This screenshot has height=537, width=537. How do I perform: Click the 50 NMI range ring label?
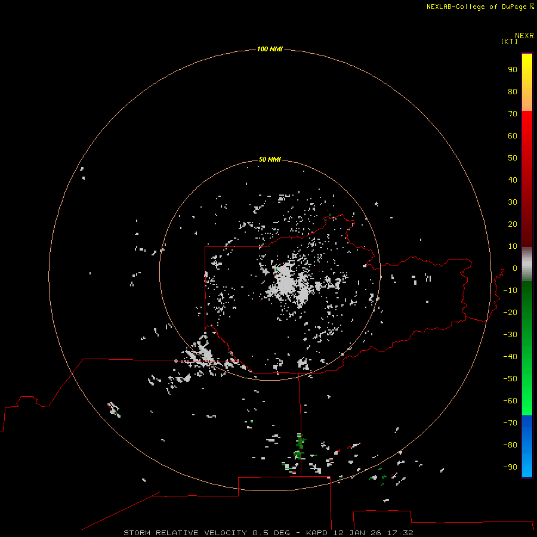[270, 159]
